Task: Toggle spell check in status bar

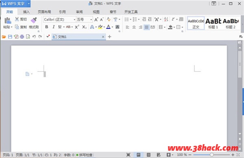Action: pyautogui.click(x=85, y=155)
